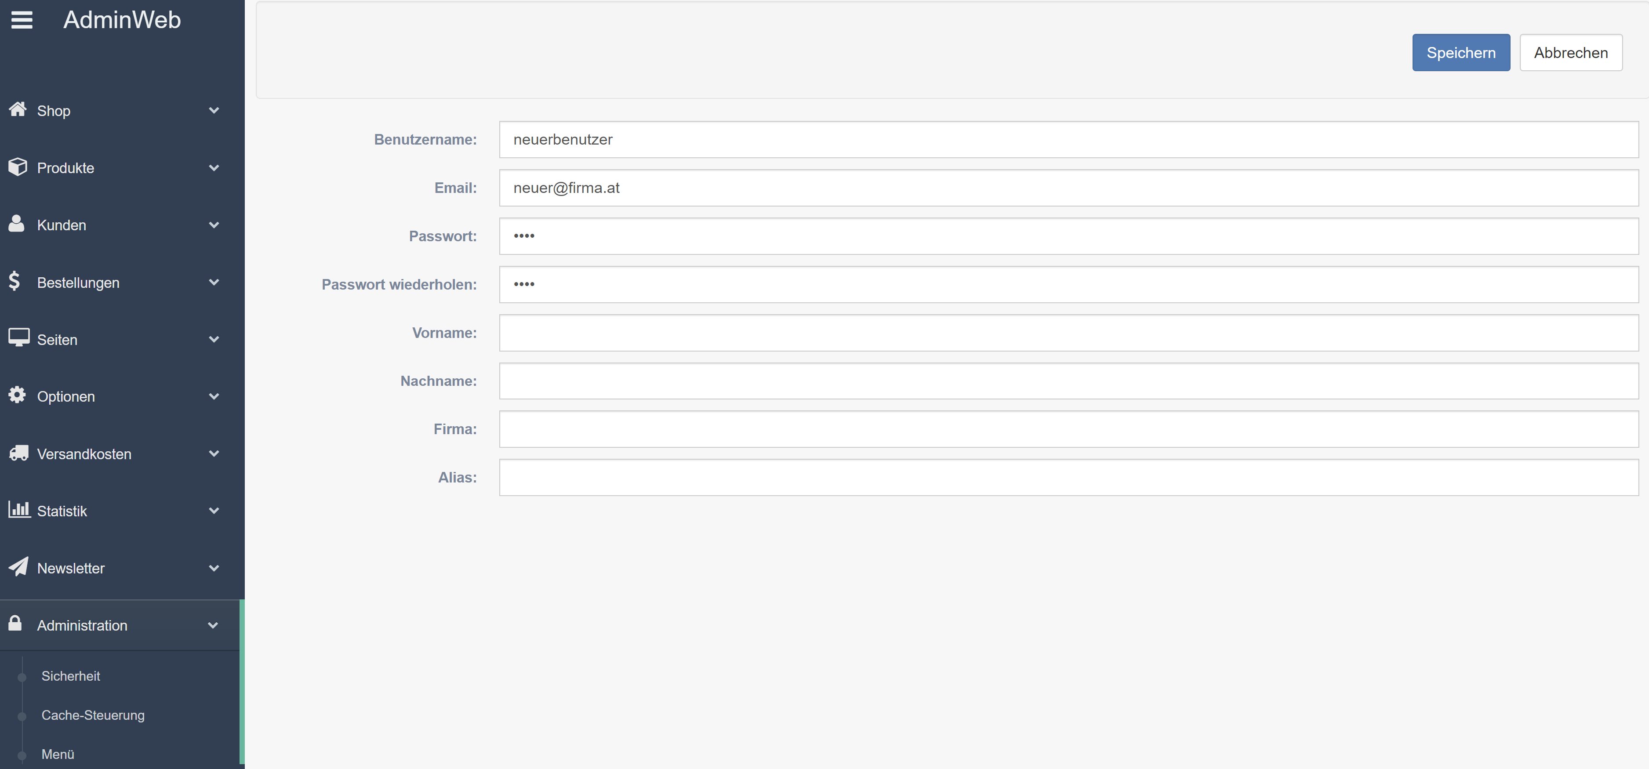Focus the Email input field
Viewport: 1649px width, 769px height.
pyautogui.click(x=1068, y=188)
